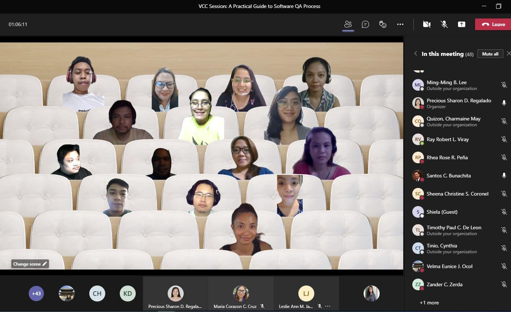Click Shiela (Guest) muted mic icon

tap(504, 212)
